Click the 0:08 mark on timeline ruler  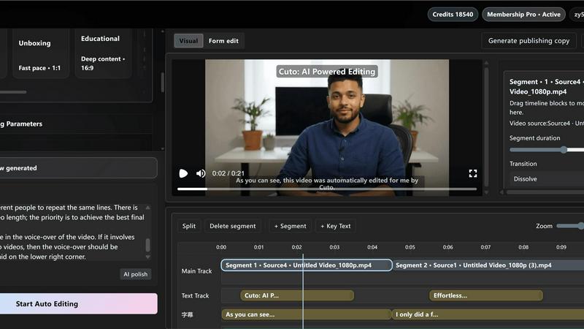coord(523,247)
